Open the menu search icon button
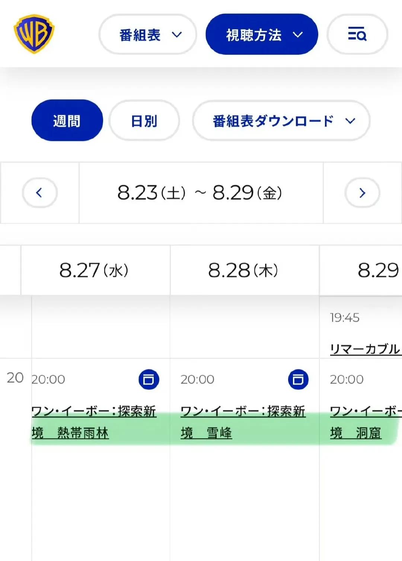The height and width of the screenshot is (561, 402). [x=357, y=34]
